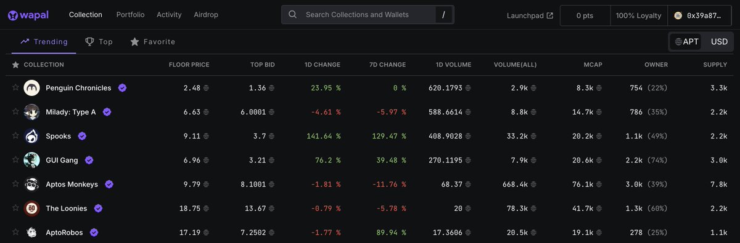Switch to the Favorite tab
This screenshot has width=740, height=243.
click(152, 42)
